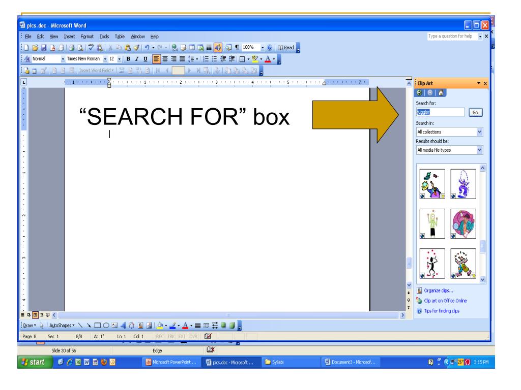Image resolution: width=521 pixels, height=390 pixels.
Task: Open the File menu
Action: click(x=28, y=37)
